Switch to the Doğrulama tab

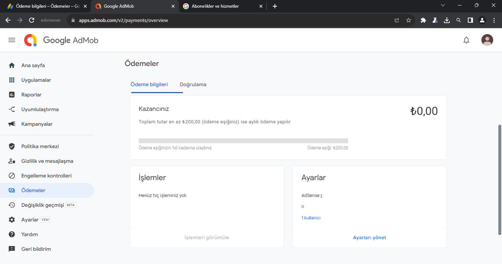[193, 84]
